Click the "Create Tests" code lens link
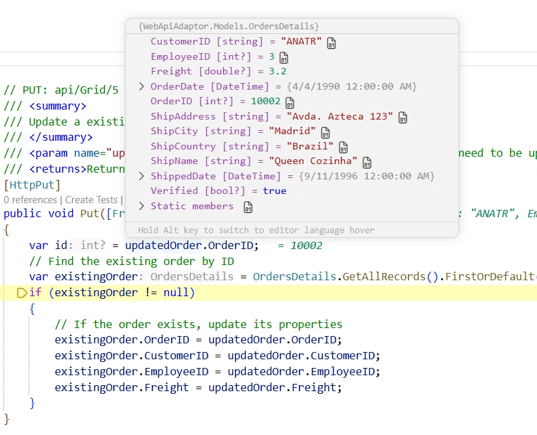 tap(91, 200)
